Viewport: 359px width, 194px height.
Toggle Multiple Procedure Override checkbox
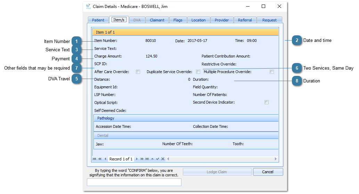(272, 72)
